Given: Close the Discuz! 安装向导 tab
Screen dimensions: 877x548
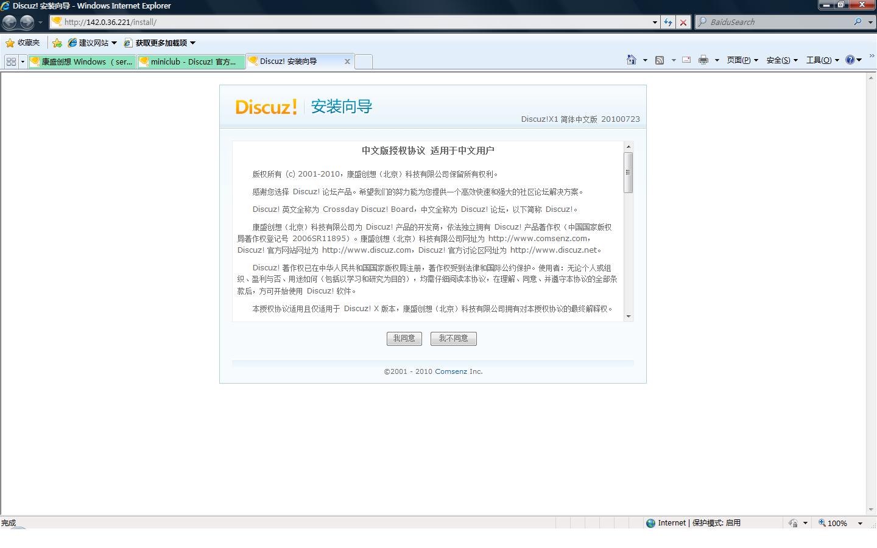Looking at the screenshot, I should (x=347, y=61).
